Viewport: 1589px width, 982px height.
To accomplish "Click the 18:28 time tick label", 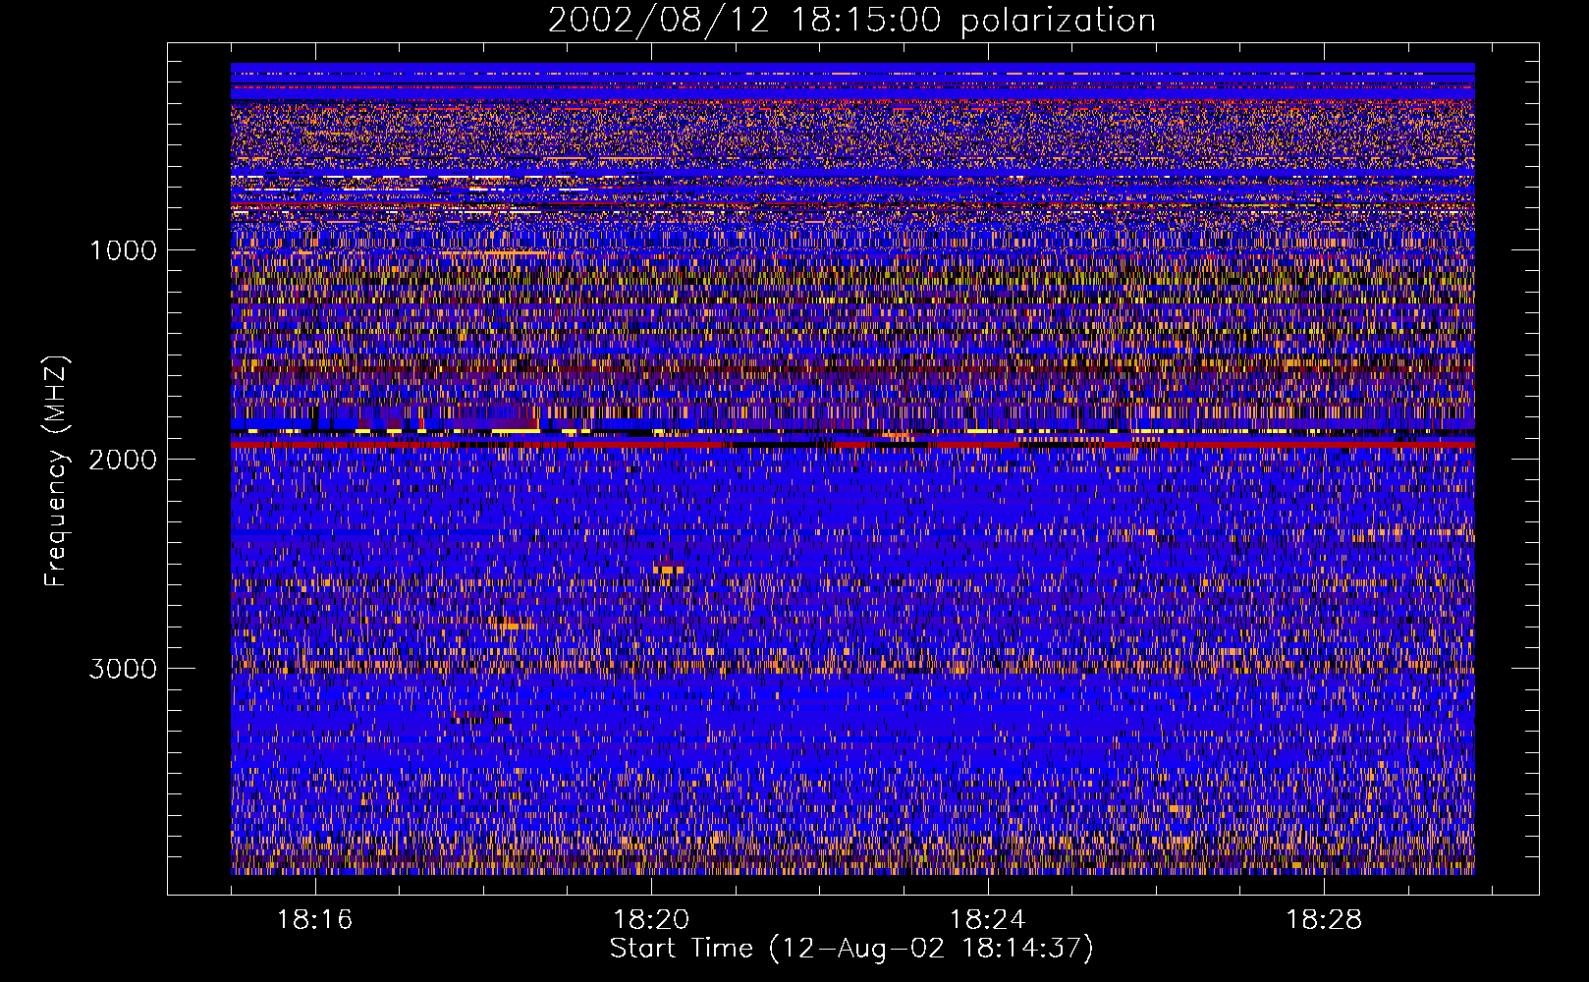I will point(1324,919).
